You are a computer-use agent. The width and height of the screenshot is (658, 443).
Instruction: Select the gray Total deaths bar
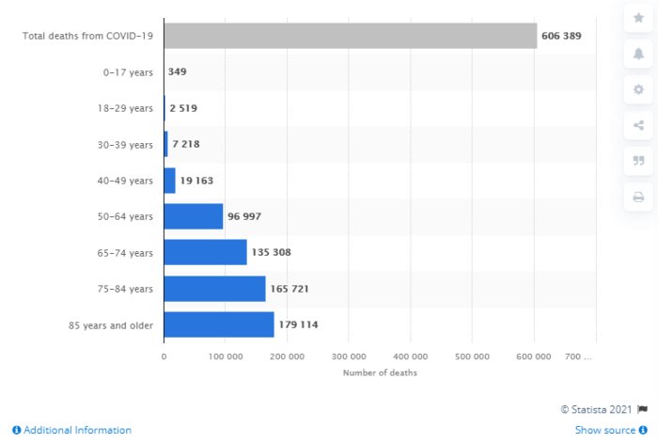[351, 36]
